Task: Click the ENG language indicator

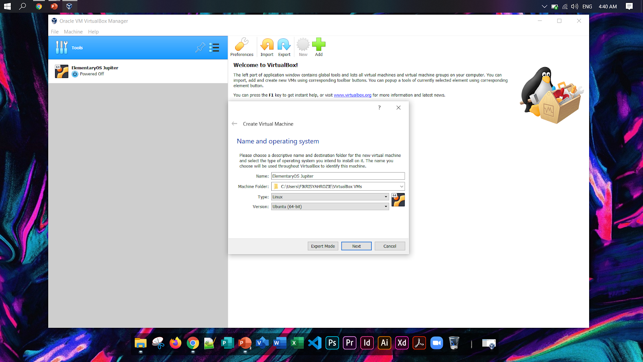Action: click(x=587, y=6)
